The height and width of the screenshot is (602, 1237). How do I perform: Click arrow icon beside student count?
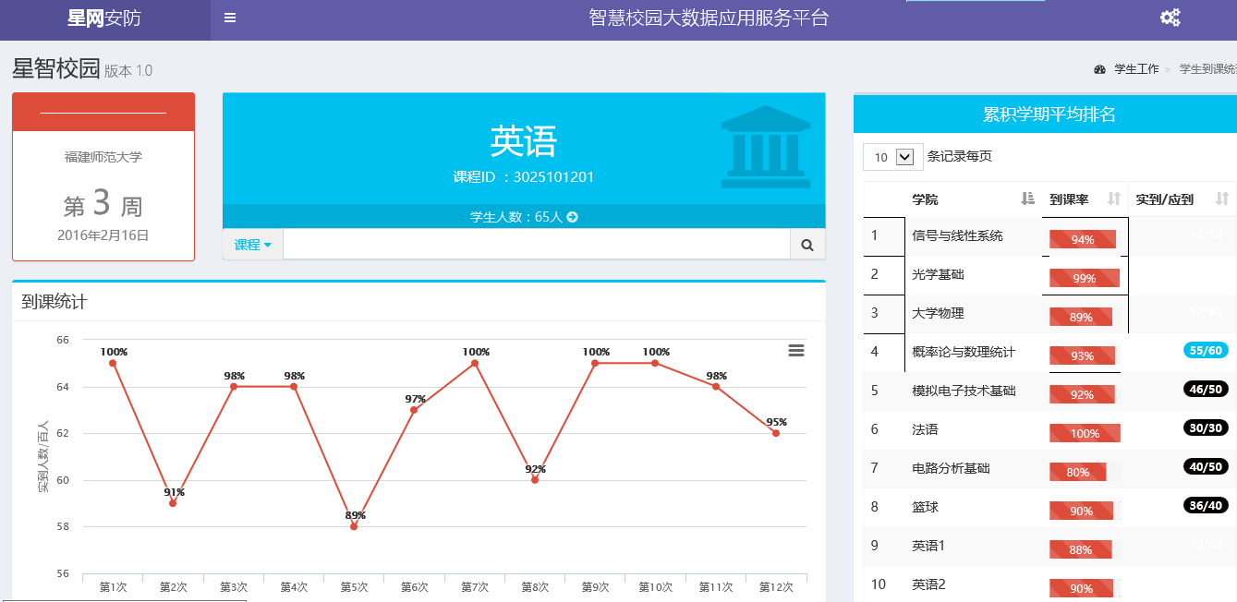pyautogui.click(x=572, y=218)
